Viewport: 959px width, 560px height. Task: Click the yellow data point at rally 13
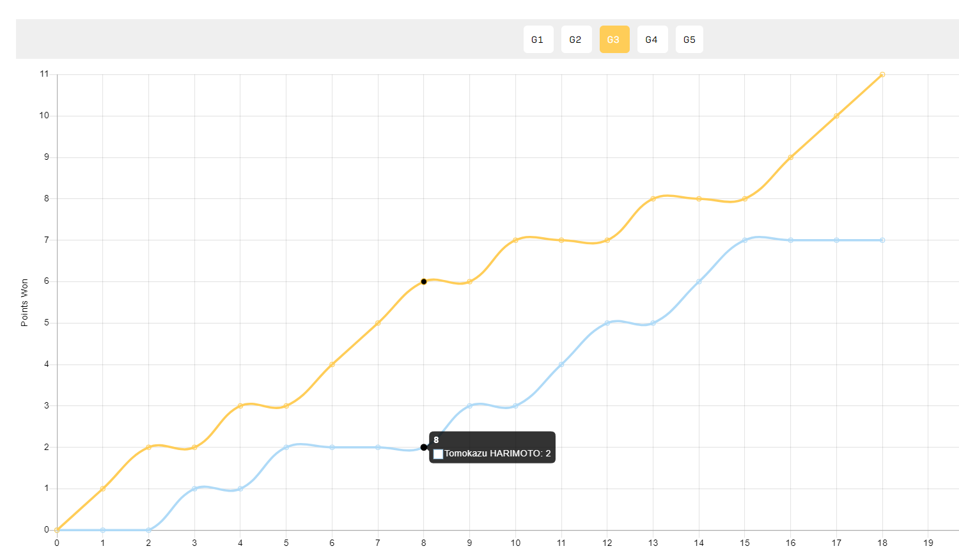point(653,199)
